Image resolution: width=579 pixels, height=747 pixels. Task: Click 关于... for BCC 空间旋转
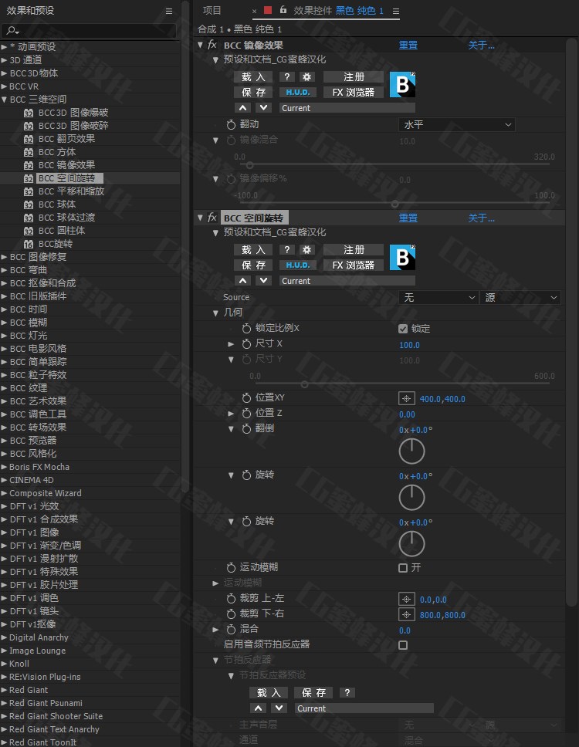click(481, 218)
